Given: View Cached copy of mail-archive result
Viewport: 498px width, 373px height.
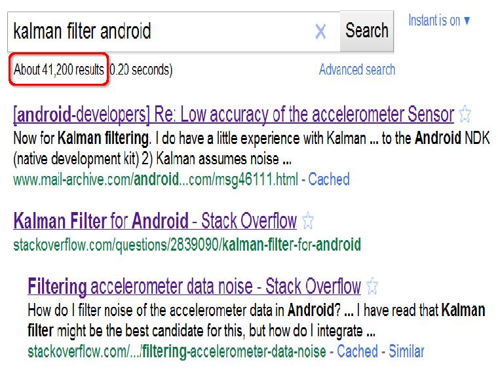Looking at the screenshot, I should (329, 179).
